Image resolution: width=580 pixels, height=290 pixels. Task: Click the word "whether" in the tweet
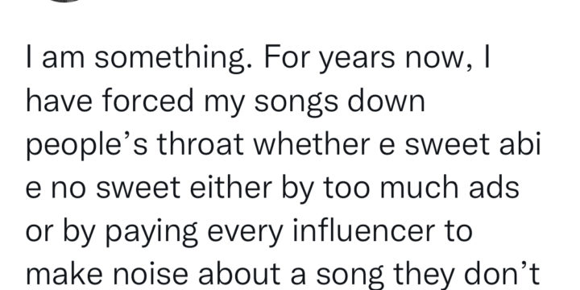(312, 143)
